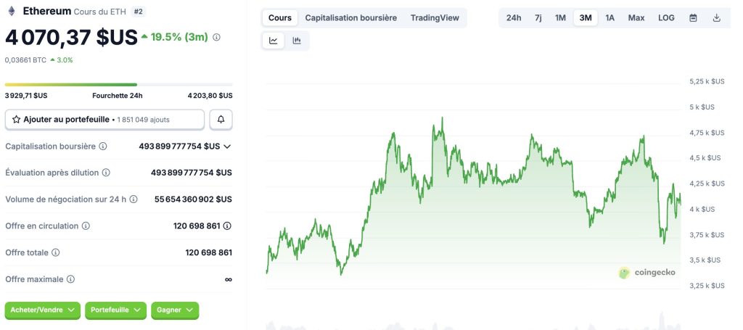The width and height of the screenshot is (743, 330).
Task: Click info icon beside Offre totale
Action: point(56,252)
